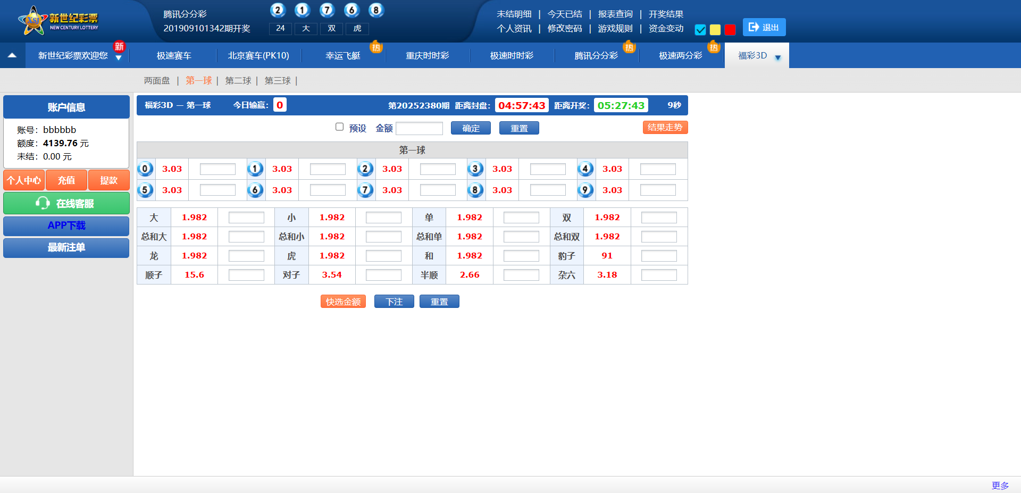Switch to the 第二球 tab

tap(238, 81)
